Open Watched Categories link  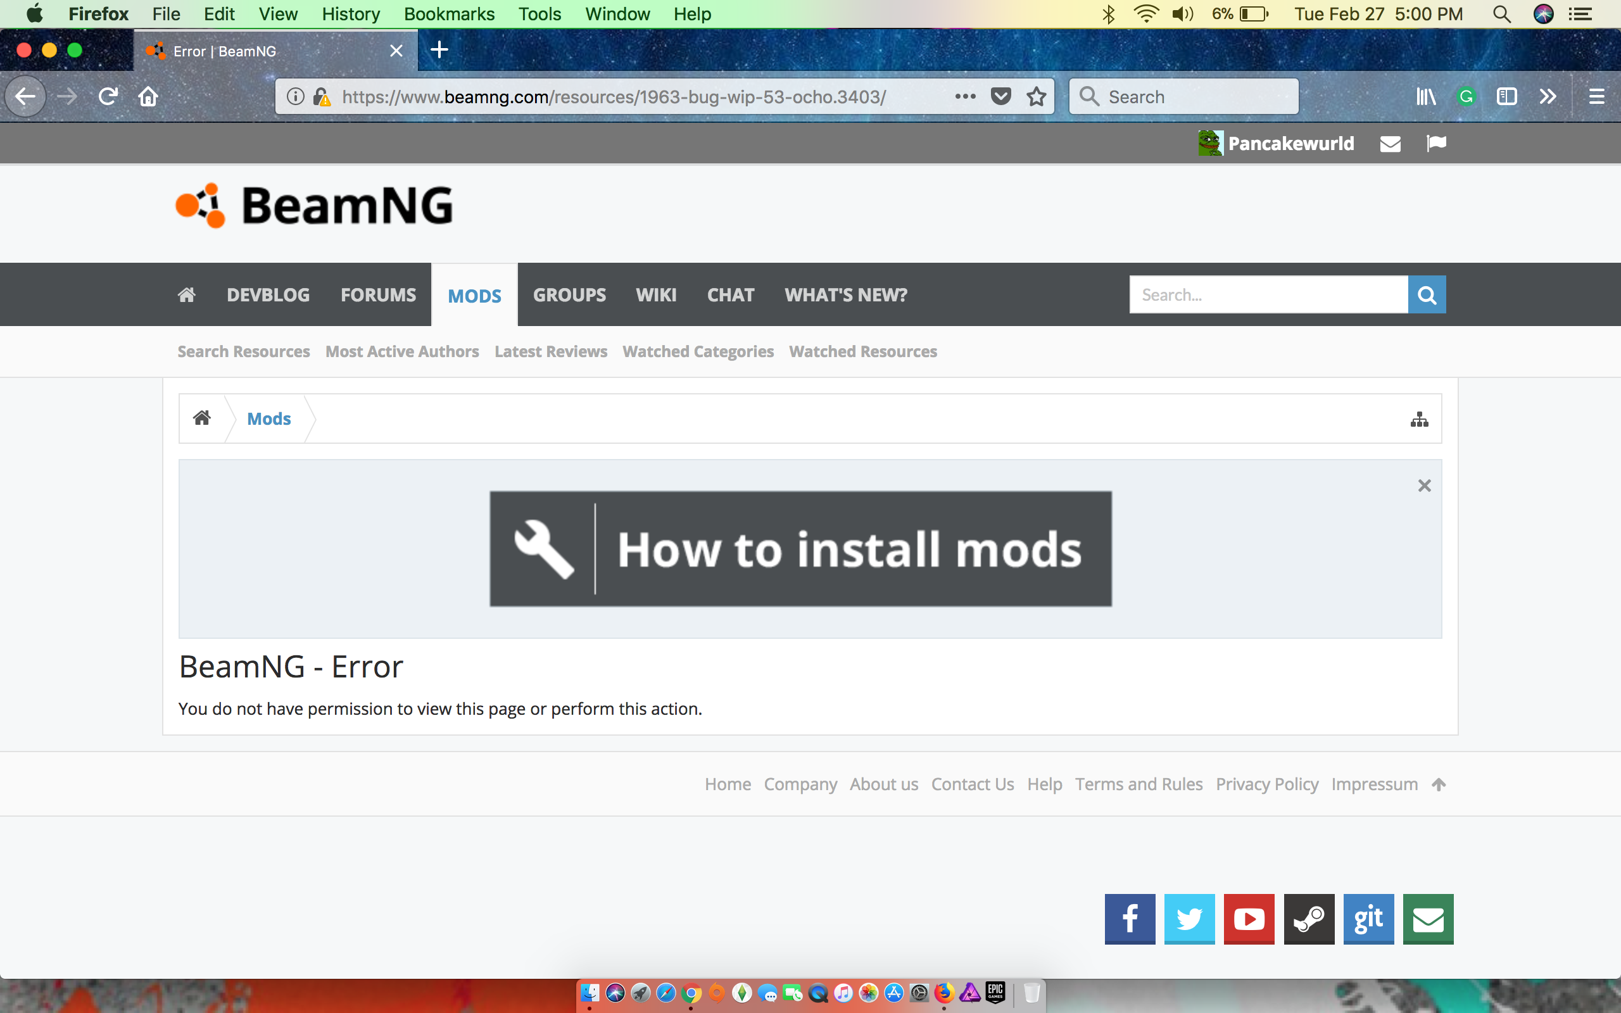(698, 352)
